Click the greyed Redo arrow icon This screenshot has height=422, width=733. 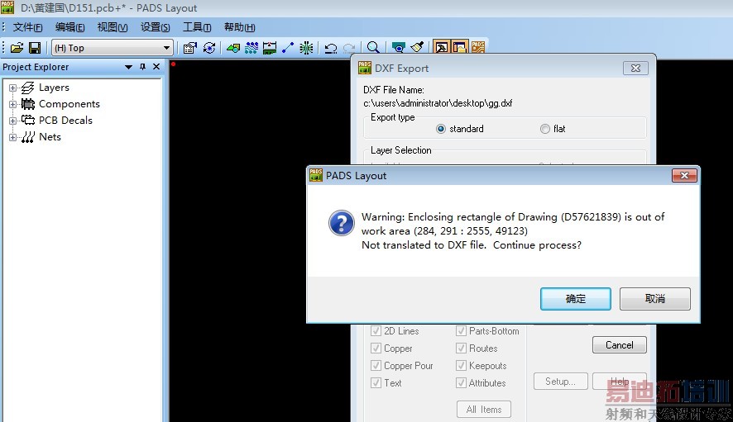[349, 48]
